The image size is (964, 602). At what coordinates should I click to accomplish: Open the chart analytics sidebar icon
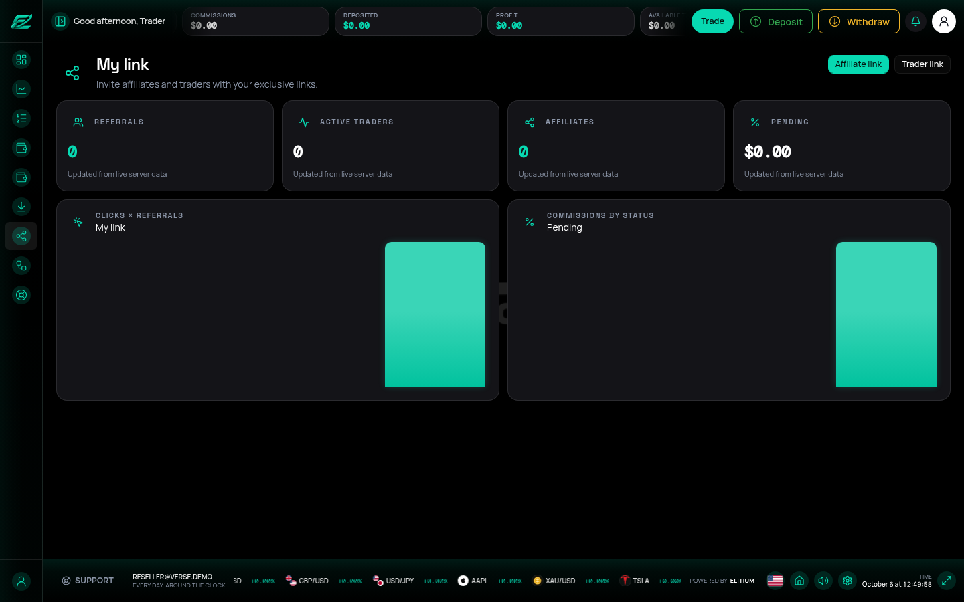click(x=21, y=89)
